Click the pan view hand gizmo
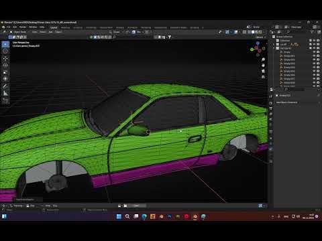 pyautogui.click(x=263, y=66)
